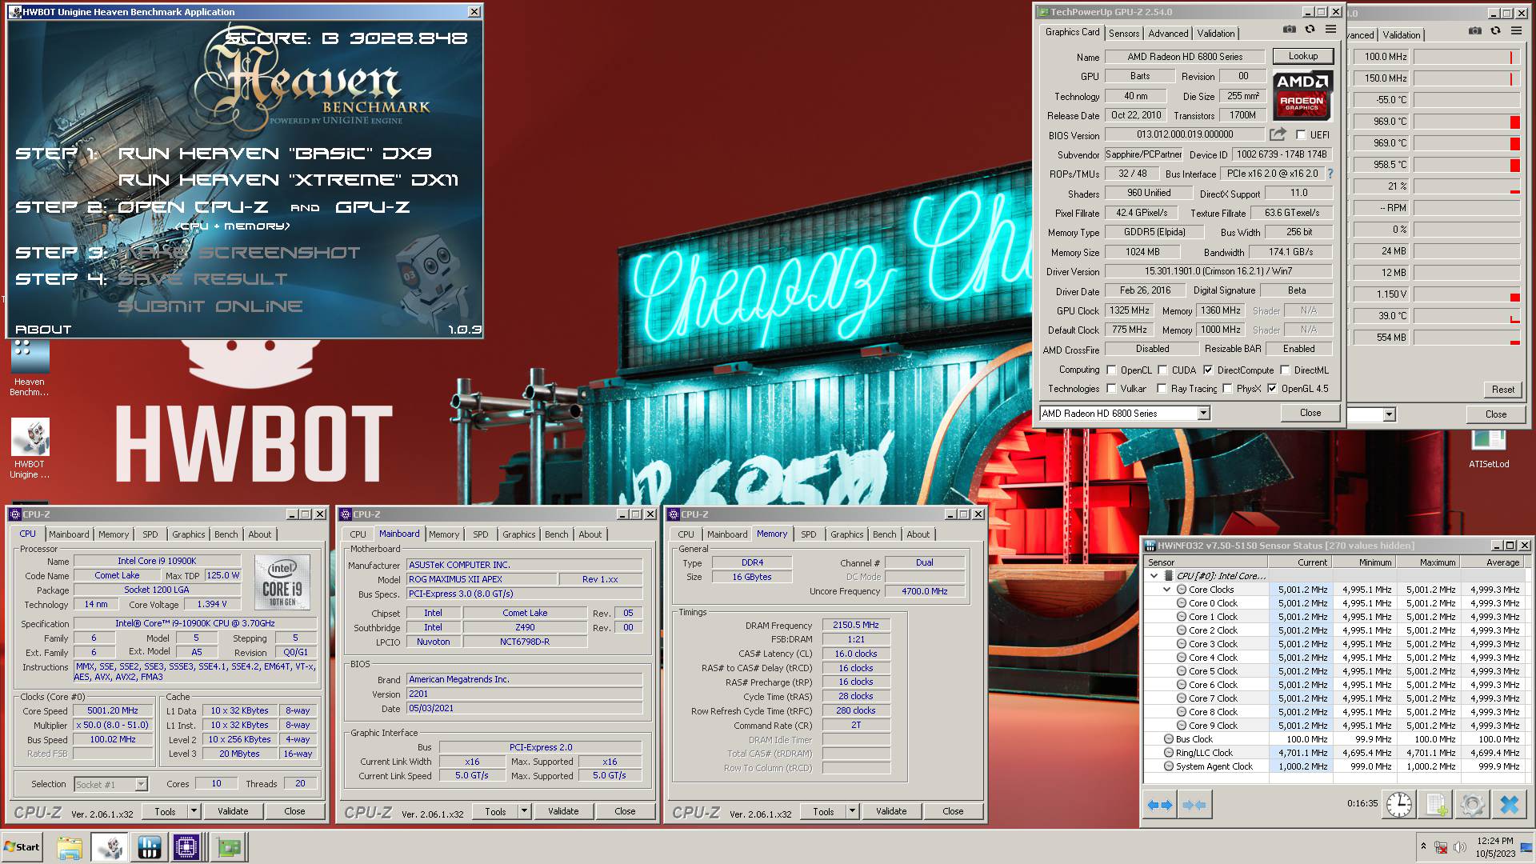Image resolution: width=1536 pixels, height=864 pixels.
Task: Open File Explorer folder icon on taskbar
Action: 70,847
